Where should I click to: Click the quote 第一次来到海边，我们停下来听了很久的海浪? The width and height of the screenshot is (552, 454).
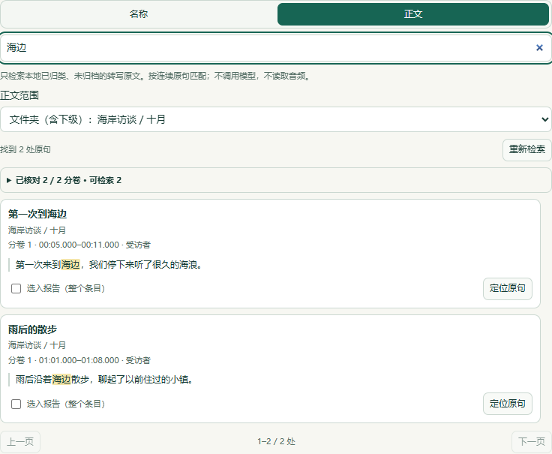[109, 264]
